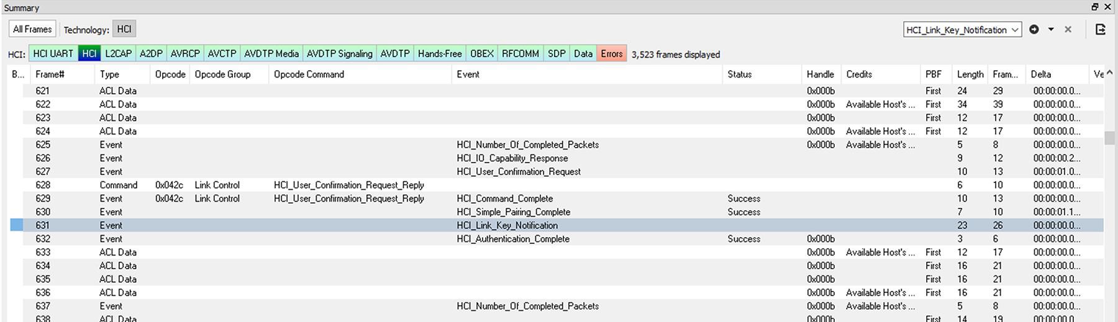The height and width of the screenshot is (322, 1118).
Task: Select the green HCI protocol tab
Action: click(89, 54)
